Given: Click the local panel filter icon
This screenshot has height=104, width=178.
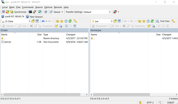Looking at the screenshot, I should 37,21.
